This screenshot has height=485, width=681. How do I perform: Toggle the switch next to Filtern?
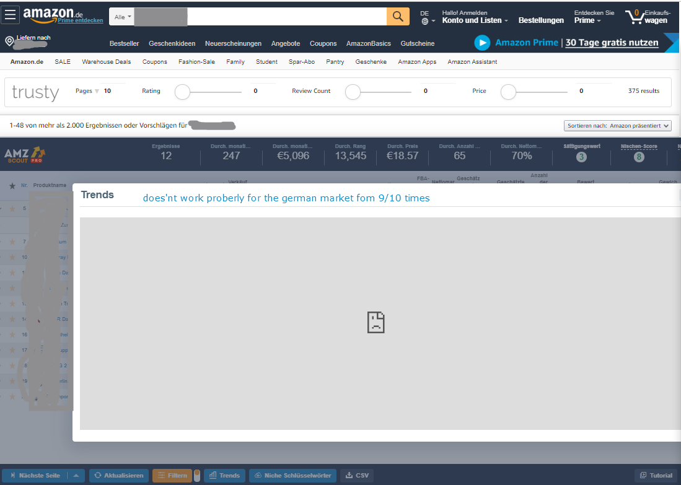(x=197, y=475)
